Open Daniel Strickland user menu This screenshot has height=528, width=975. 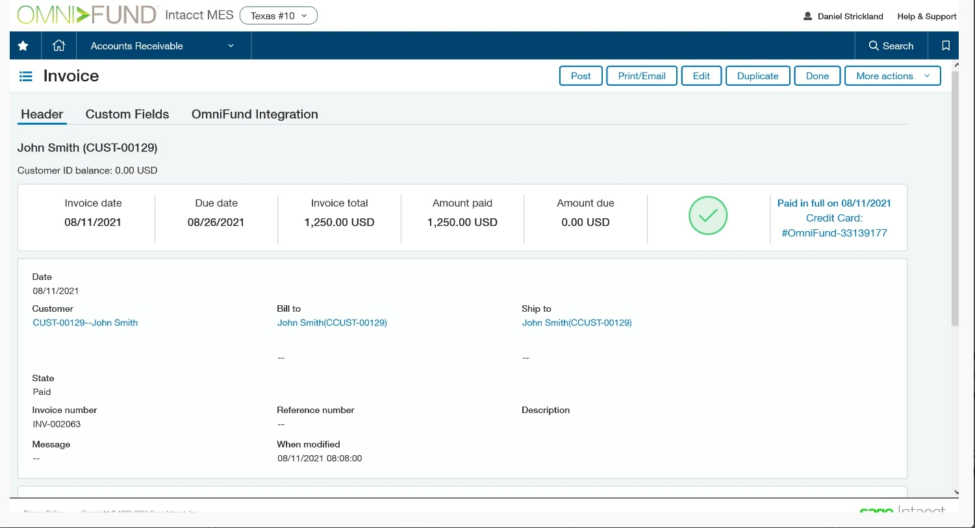pos(850,16)
